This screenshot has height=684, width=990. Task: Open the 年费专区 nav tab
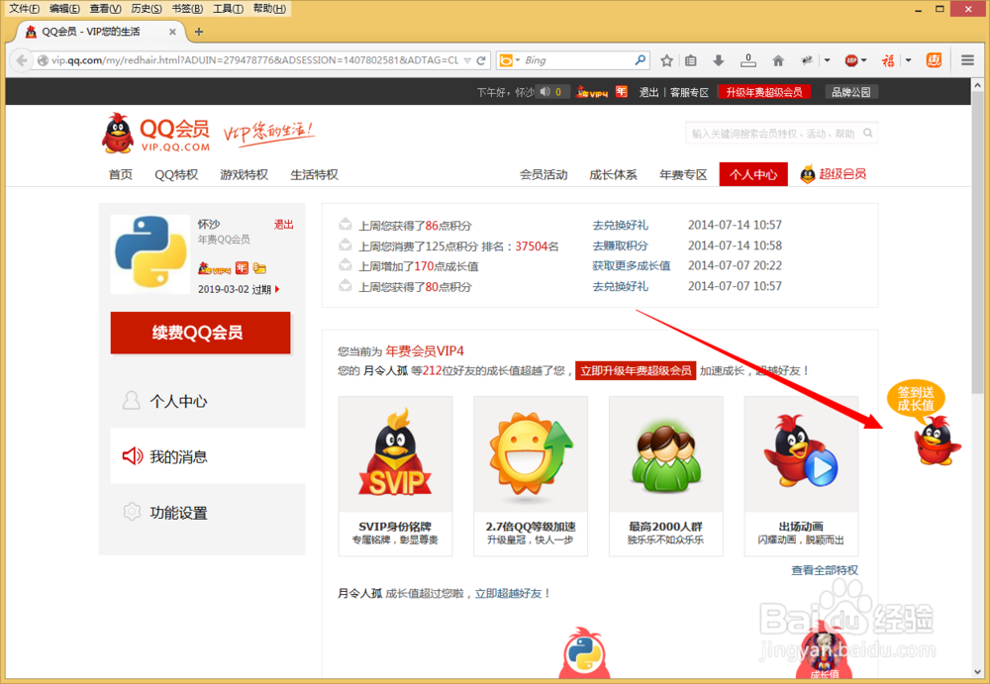click(x=683, y=174)
